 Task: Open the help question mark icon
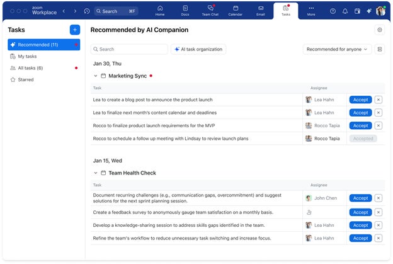[x=333, y=11]
